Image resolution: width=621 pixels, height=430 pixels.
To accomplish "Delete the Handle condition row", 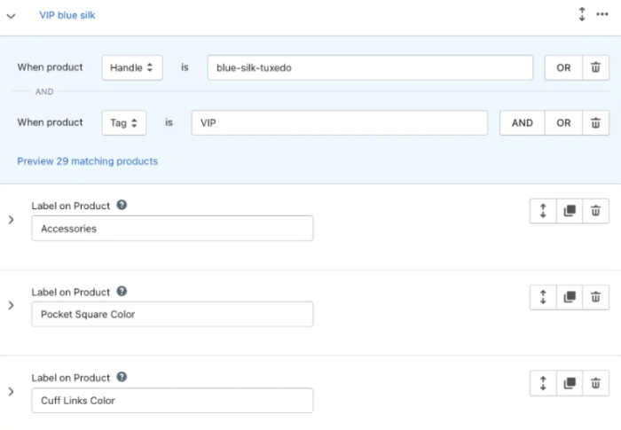I will click(x=596, y=68).
